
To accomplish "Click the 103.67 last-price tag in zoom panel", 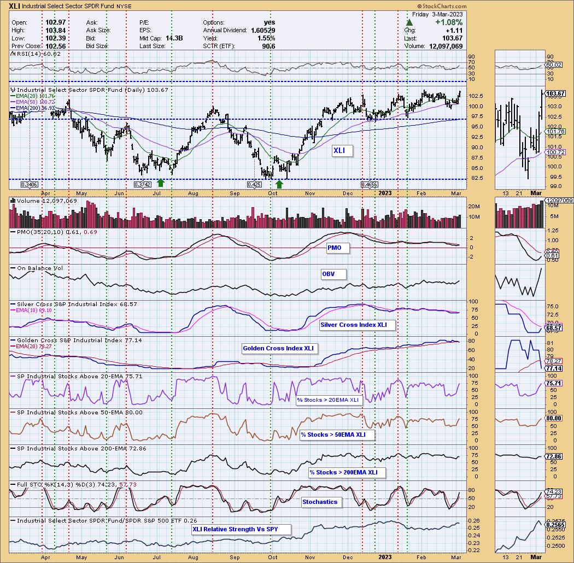I will click(555, 93).
